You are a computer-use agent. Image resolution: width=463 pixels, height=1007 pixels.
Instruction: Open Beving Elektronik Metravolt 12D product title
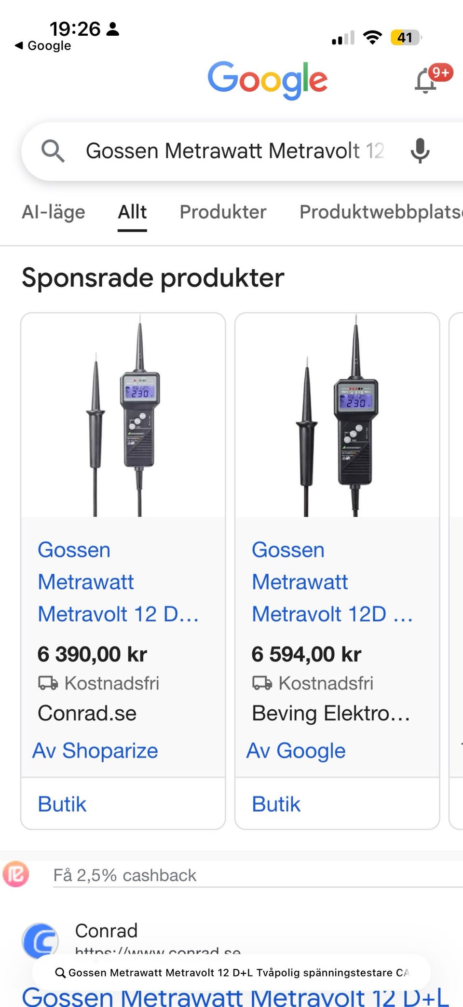point(332,582)
